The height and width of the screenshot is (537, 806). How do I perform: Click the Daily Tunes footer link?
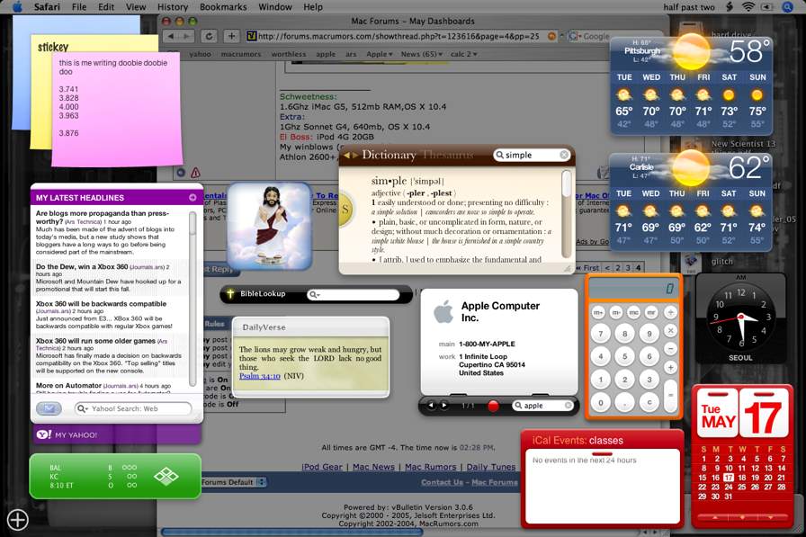coord(491,467)
